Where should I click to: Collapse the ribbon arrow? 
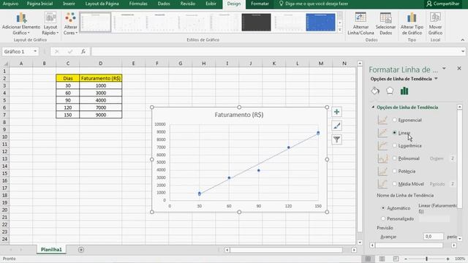tap(462, 40)
